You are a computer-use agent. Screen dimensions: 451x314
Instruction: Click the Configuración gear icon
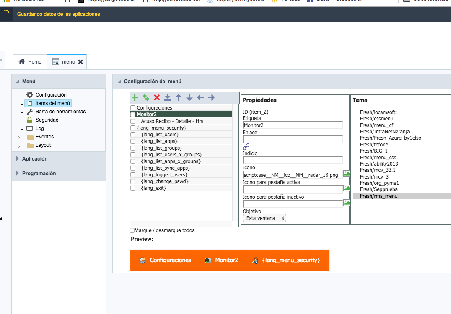[x=30, y=95]
